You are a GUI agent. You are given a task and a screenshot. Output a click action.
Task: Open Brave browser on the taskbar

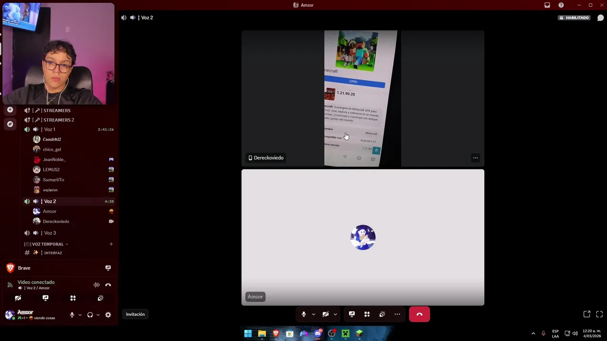coord(276,333)
